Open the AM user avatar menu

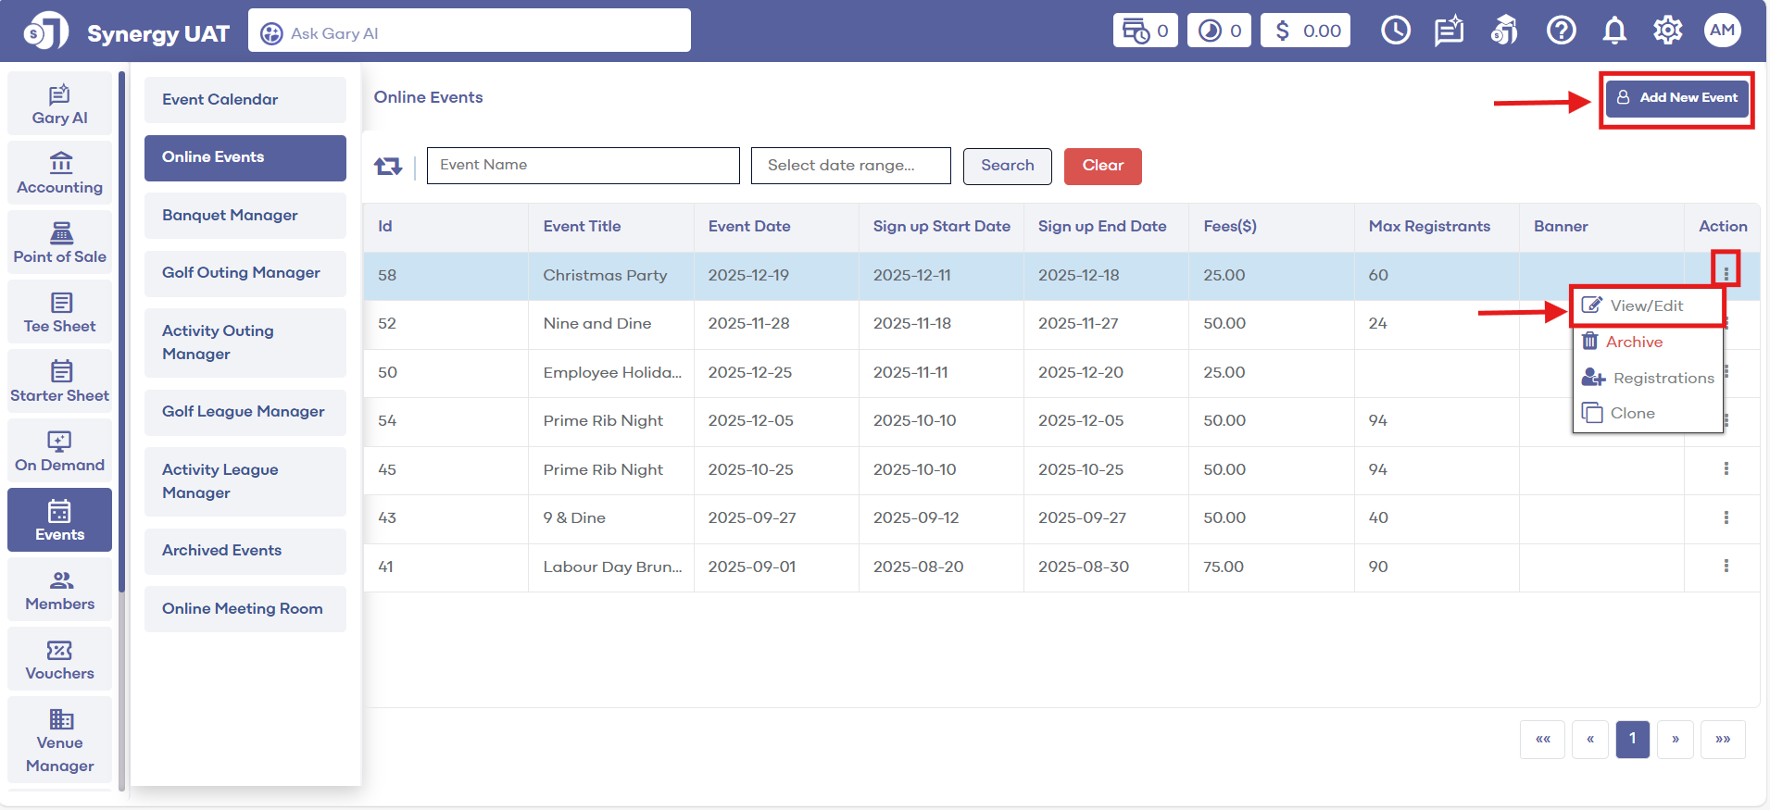click(x=1722, y=31)
